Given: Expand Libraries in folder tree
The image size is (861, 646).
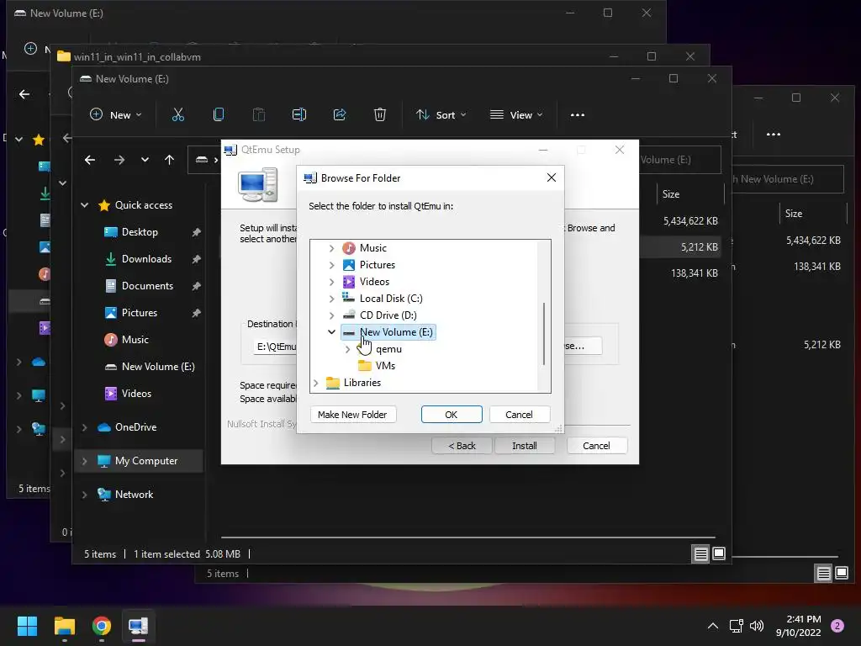Looking at the screenshot, I should 316,383.
